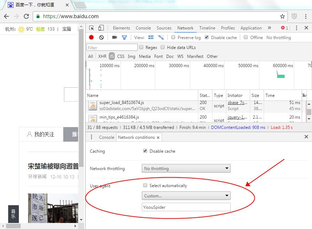Open the Sources tab

coord(164,28)
